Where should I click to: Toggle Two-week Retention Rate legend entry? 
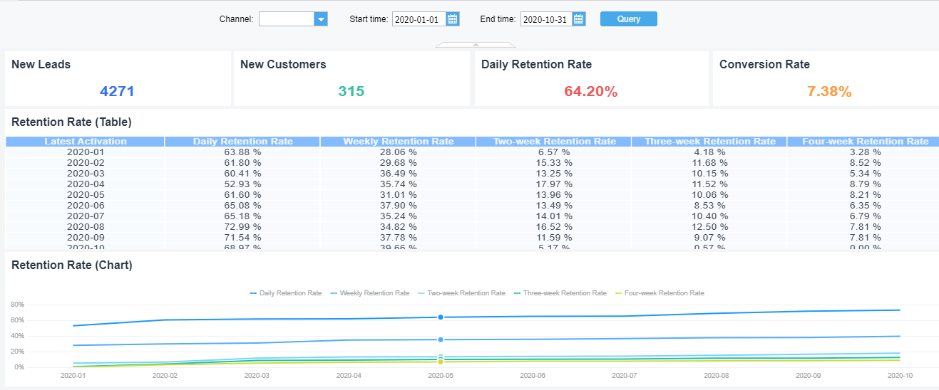(x=461, y=293)
